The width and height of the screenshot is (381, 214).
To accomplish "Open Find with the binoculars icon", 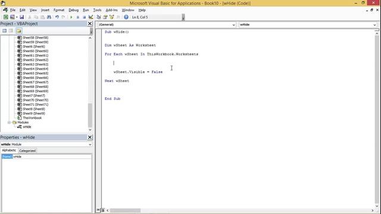I will click(49, 17).
